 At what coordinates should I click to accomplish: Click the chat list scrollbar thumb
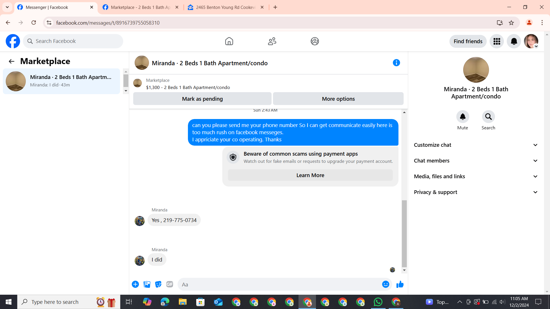pyautogui.click(x=126, y=80)
